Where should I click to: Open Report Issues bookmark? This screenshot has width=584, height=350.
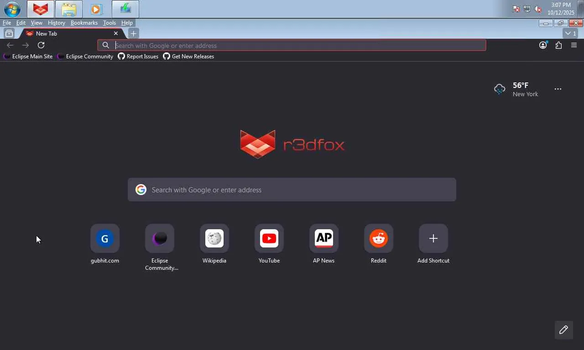138,57
